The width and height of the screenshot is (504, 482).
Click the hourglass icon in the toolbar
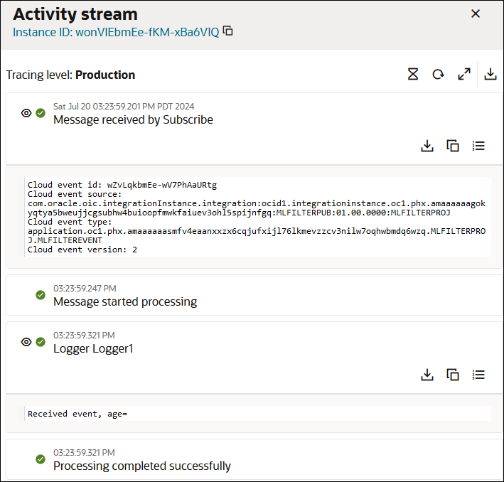tap(413, 74)
